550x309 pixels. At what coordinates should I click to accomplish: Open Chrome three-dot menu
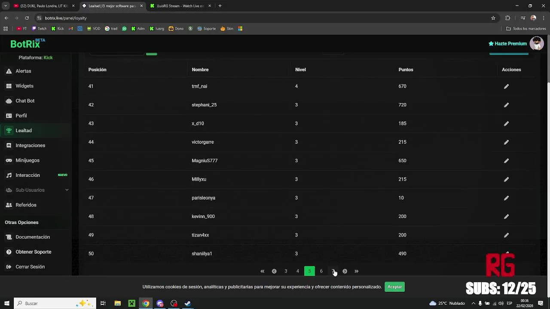coord(544,18)
